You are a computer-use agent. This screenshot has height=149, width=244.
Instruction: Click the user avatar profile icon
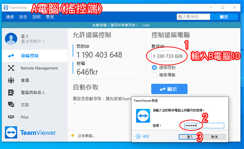click(x=11, y=39)
